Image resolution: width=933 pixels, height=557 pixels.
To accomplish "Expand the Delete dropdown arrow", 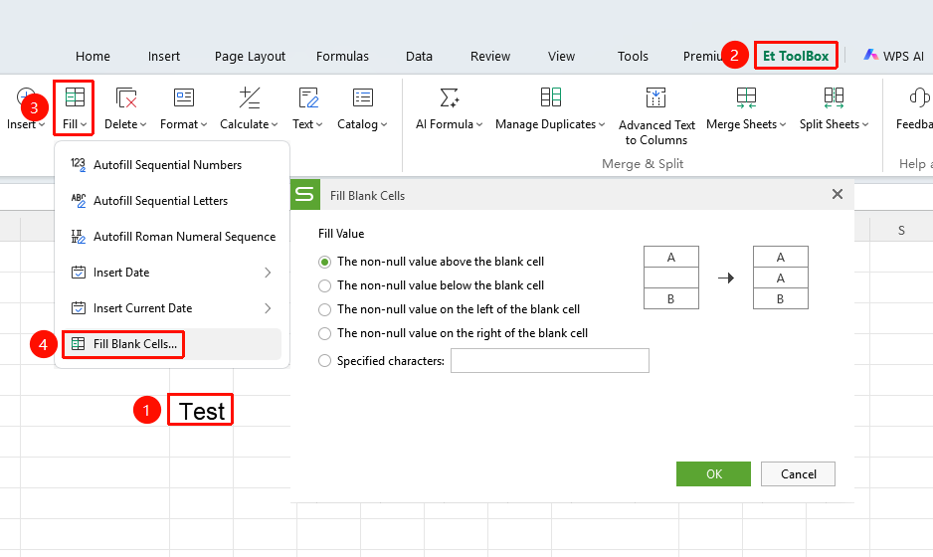I will pos(143,124).
